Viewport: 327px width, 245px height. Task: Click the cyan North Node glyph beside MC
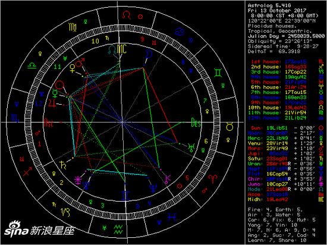coord(112,51)
